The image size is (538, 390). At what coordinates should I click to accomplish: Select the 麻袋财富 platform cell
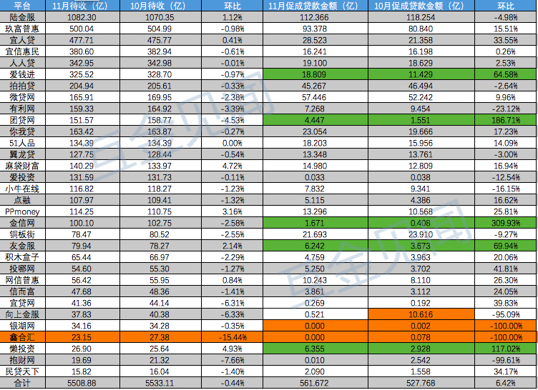22,166
